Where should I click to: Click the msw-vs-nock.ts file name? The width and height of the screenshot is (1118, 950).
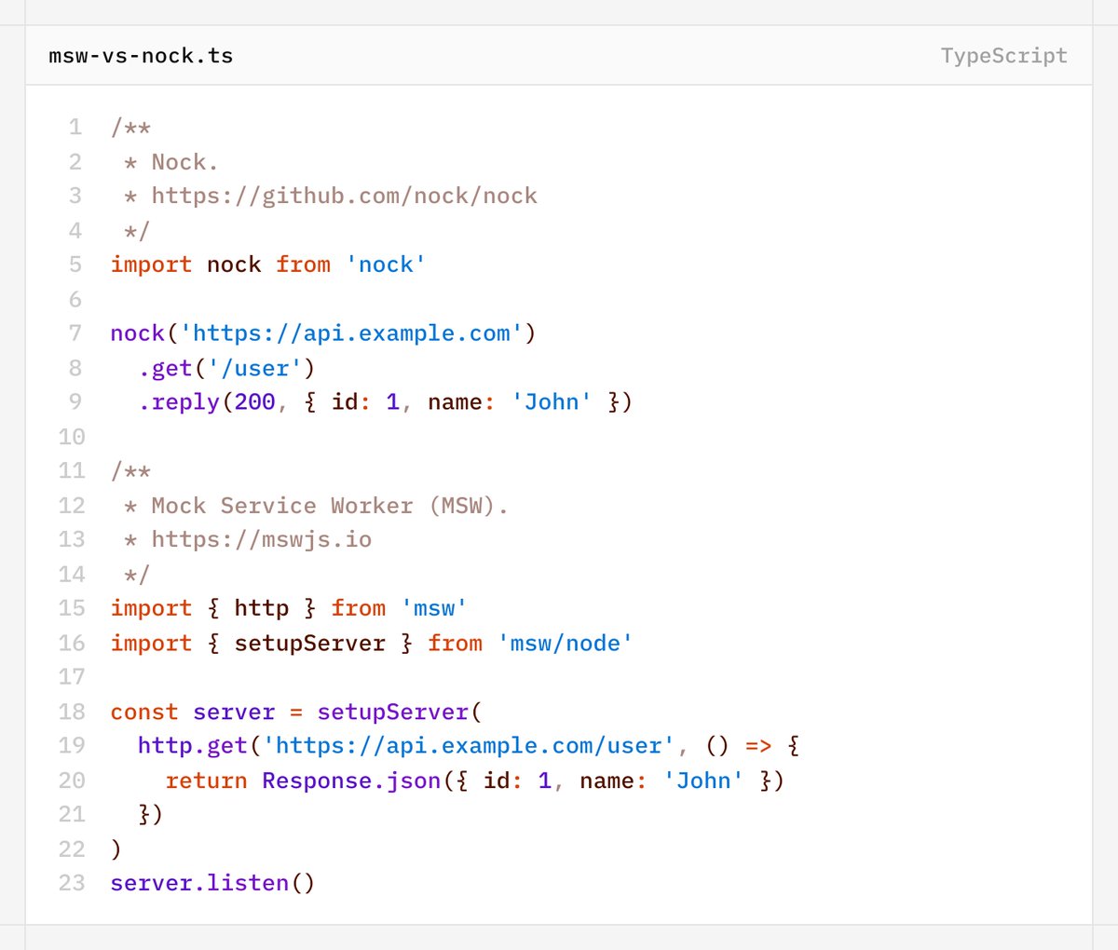pyautogui.click(x=141, y=56)
